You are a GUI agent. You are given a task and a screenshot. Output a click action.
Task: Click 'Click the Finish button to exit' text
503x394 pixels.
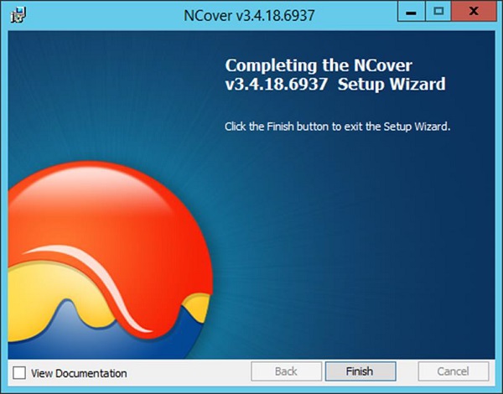[x=338, y=127]
